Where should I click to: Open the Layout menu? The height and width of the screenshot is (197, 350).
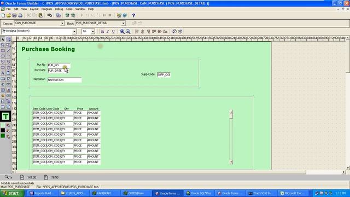[34, 9]
